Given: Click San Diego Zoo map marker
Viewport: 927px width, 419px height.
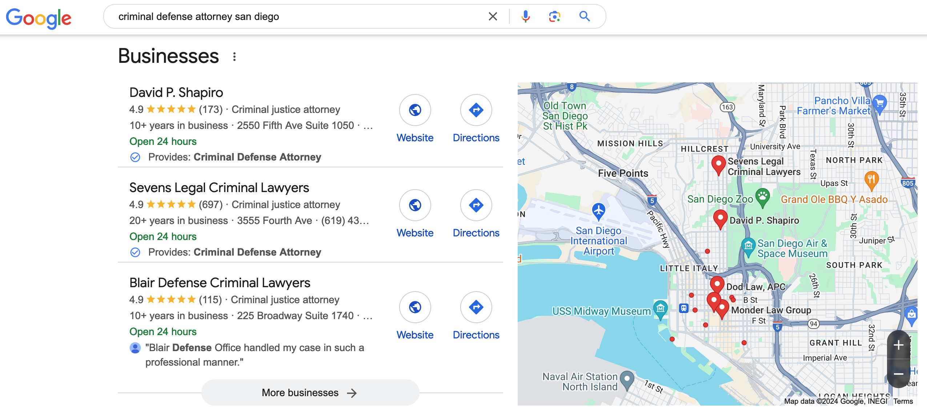Looking at the screenshot, I should pos(762,198).
